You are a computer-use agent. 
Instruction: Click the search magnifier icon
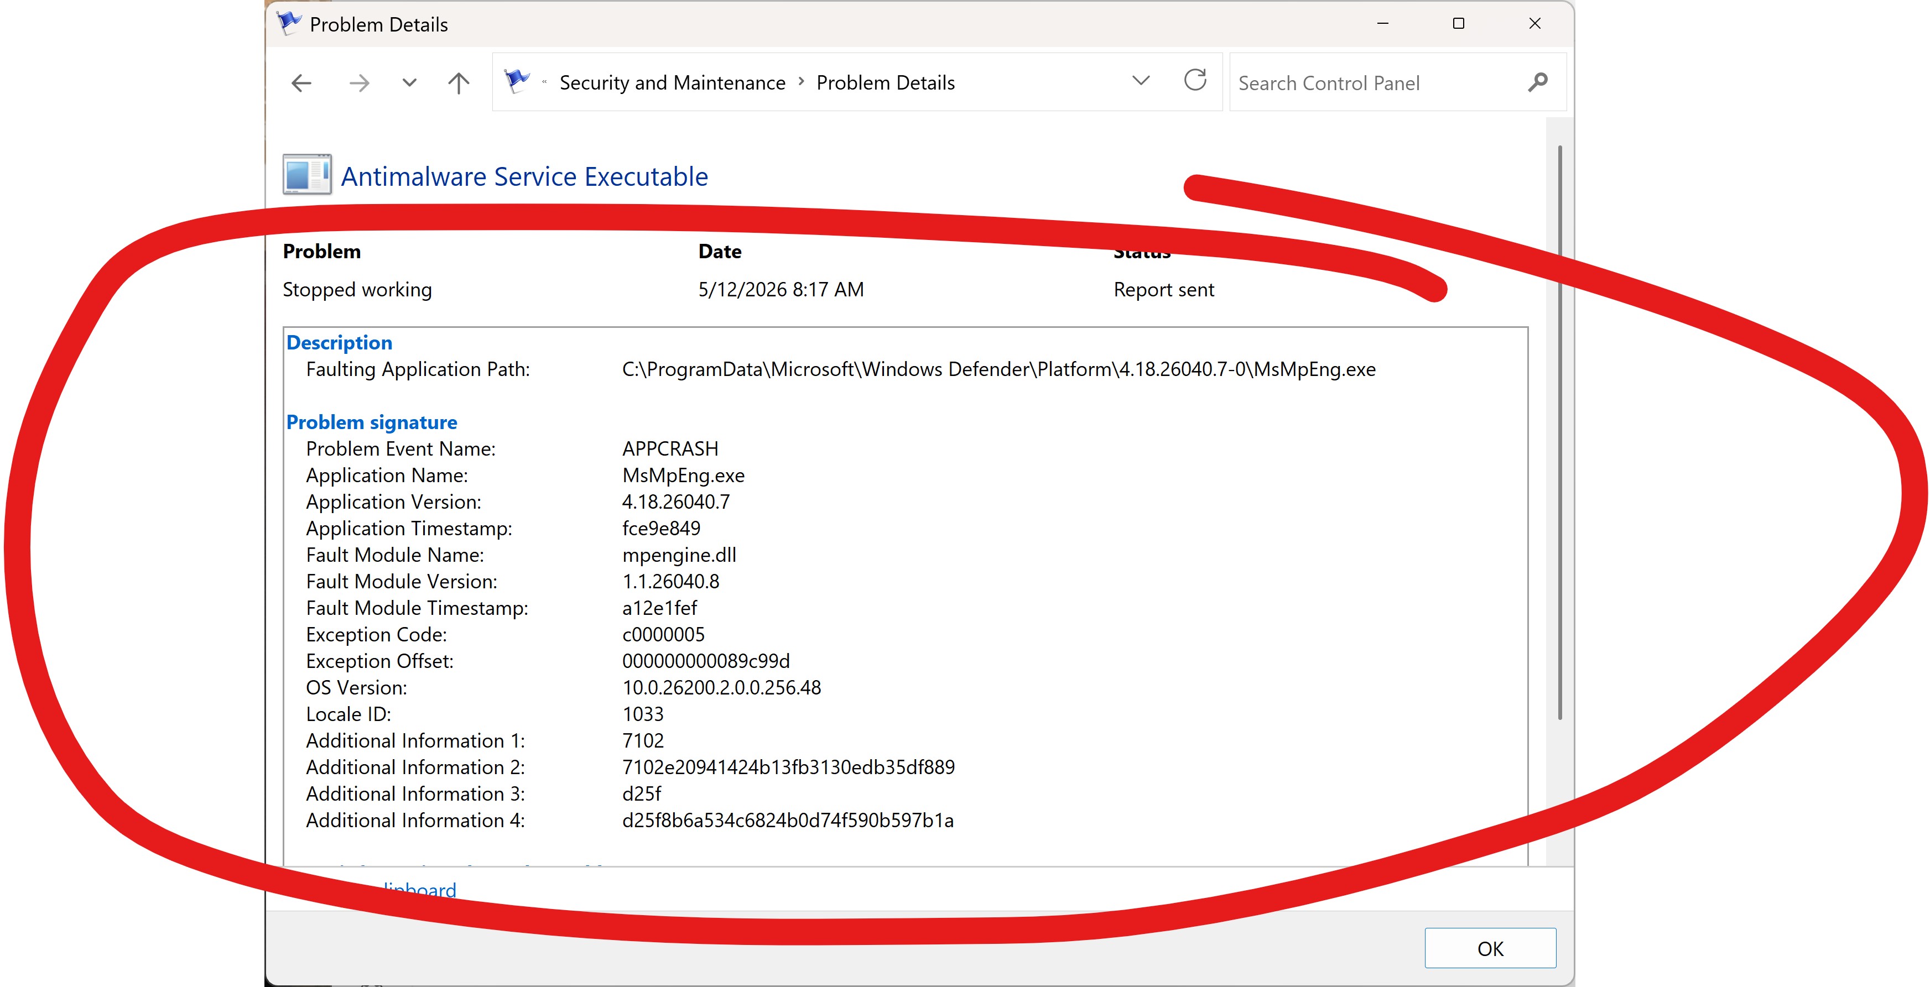(x=1537, y=82)
